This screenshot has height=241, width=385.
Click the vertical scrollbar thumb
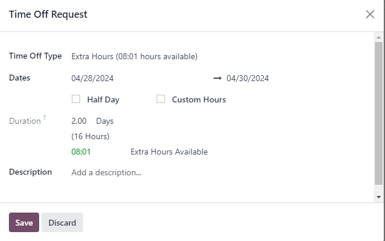click(378, 113)
